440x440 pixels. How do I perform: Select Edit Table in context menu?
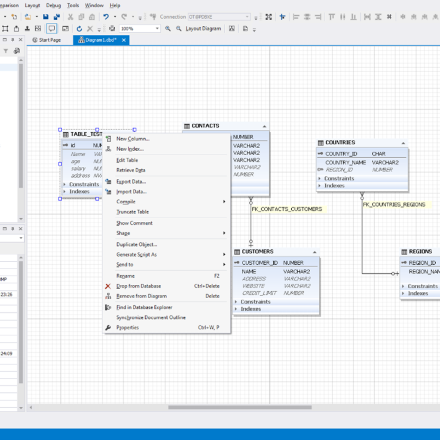[167, 160]
